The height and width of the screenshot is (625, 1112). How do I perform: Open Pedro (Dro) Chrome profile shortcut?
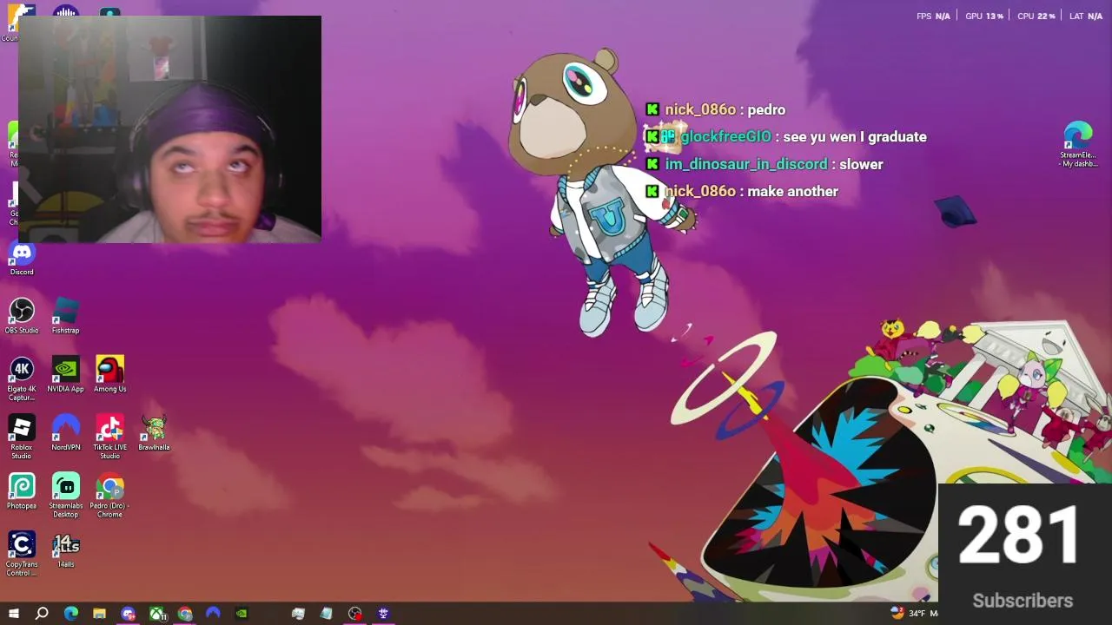point(110,496)
